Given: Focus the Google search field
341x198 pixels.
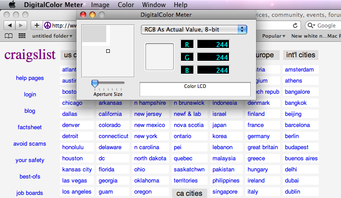Looking at the screenshot, I should (x=323, y=25).
